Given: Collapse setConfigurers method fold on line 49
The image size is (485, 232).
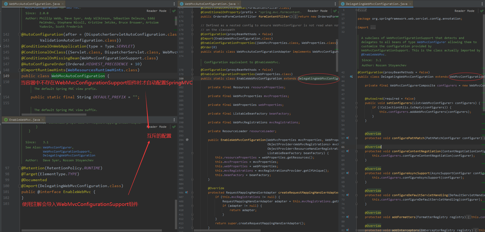Looking at the screenshot, I should coord(356,103).
